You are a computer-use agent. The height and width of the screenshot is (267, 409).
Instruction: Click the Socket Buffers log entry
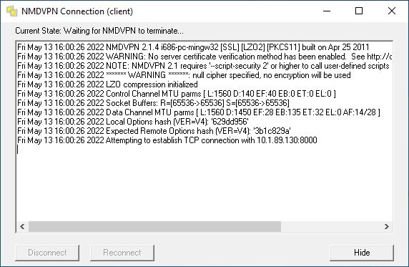point(153,103)
